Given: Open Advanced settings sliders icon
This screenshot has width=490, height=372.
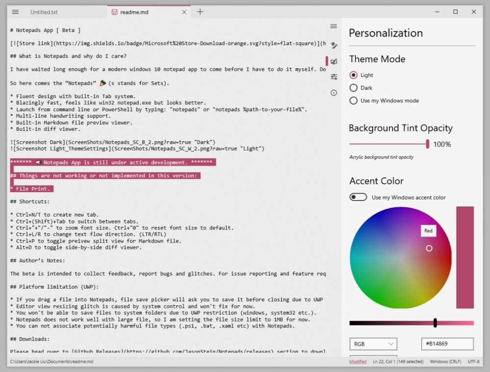Looking at the screenshot, I should click(334, 76).
